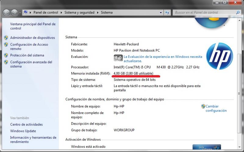
Task: Click the scrollbar up arrow
Action: tap(239, 21)
